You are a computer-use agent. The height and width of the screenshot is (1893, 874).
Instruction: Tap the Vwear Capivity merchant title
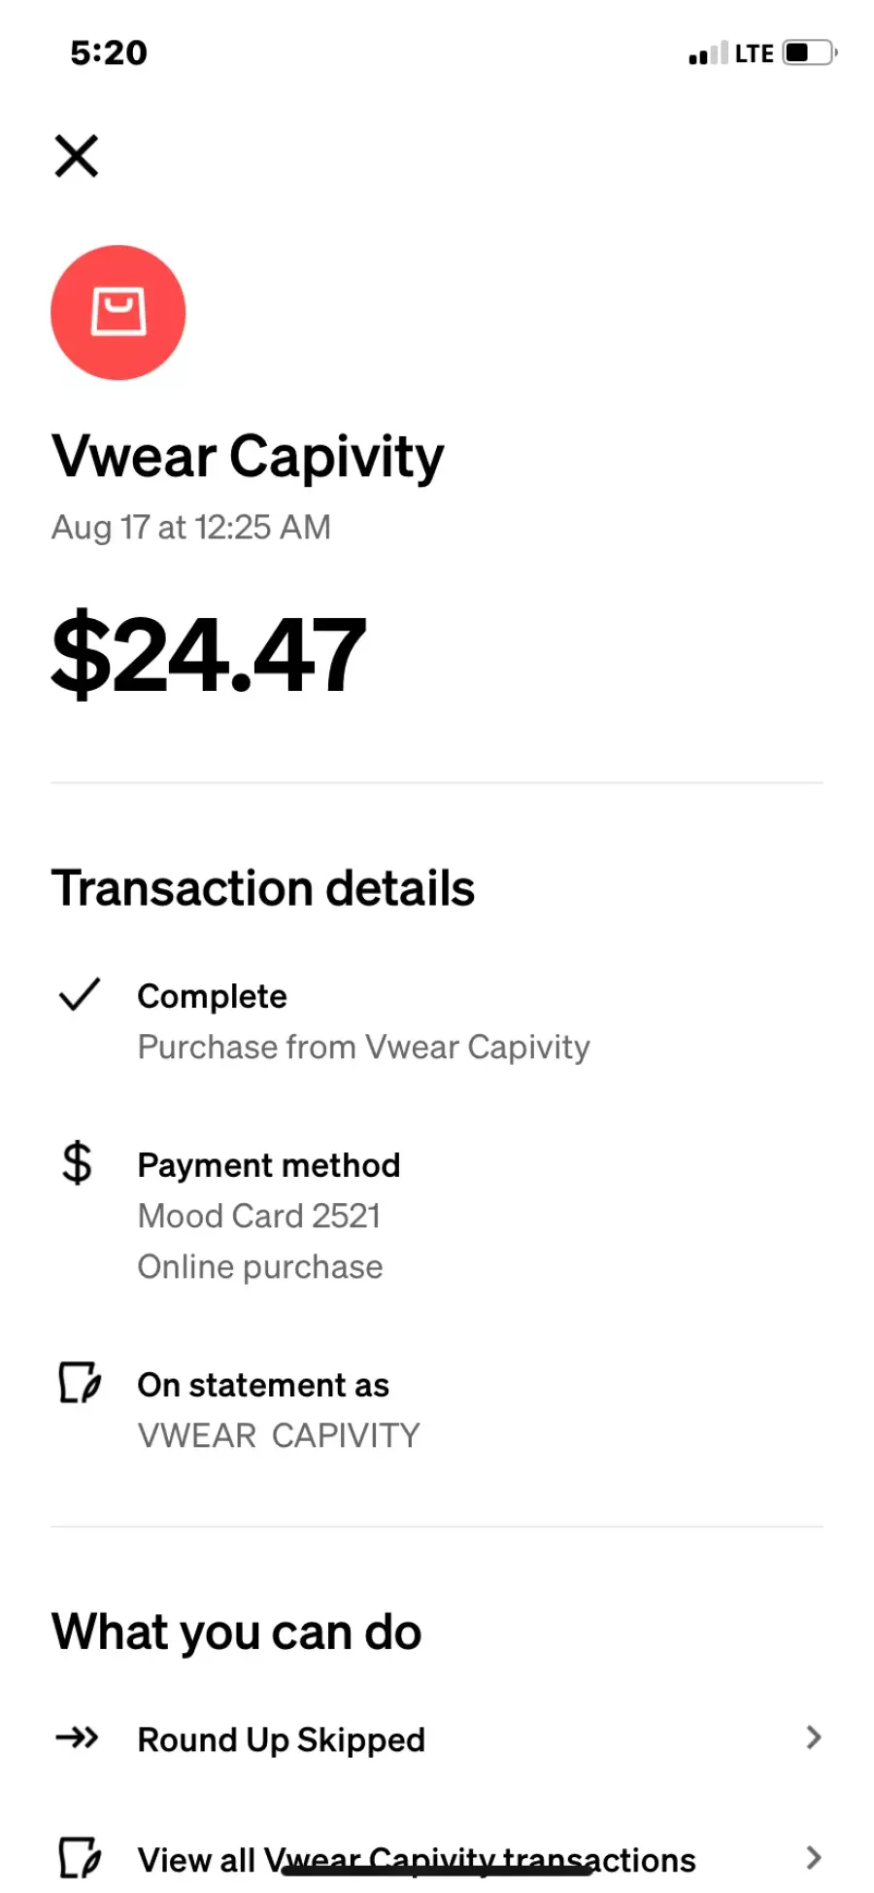(248, 457)
